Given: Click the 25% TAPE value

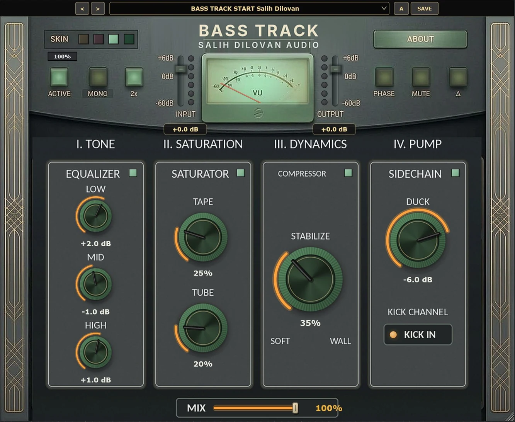Looking at the screenshot, I should [203, 273].
